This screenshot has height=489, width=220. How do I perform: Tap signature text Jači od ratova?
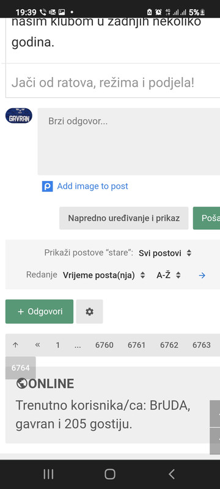tap(103, 83)
